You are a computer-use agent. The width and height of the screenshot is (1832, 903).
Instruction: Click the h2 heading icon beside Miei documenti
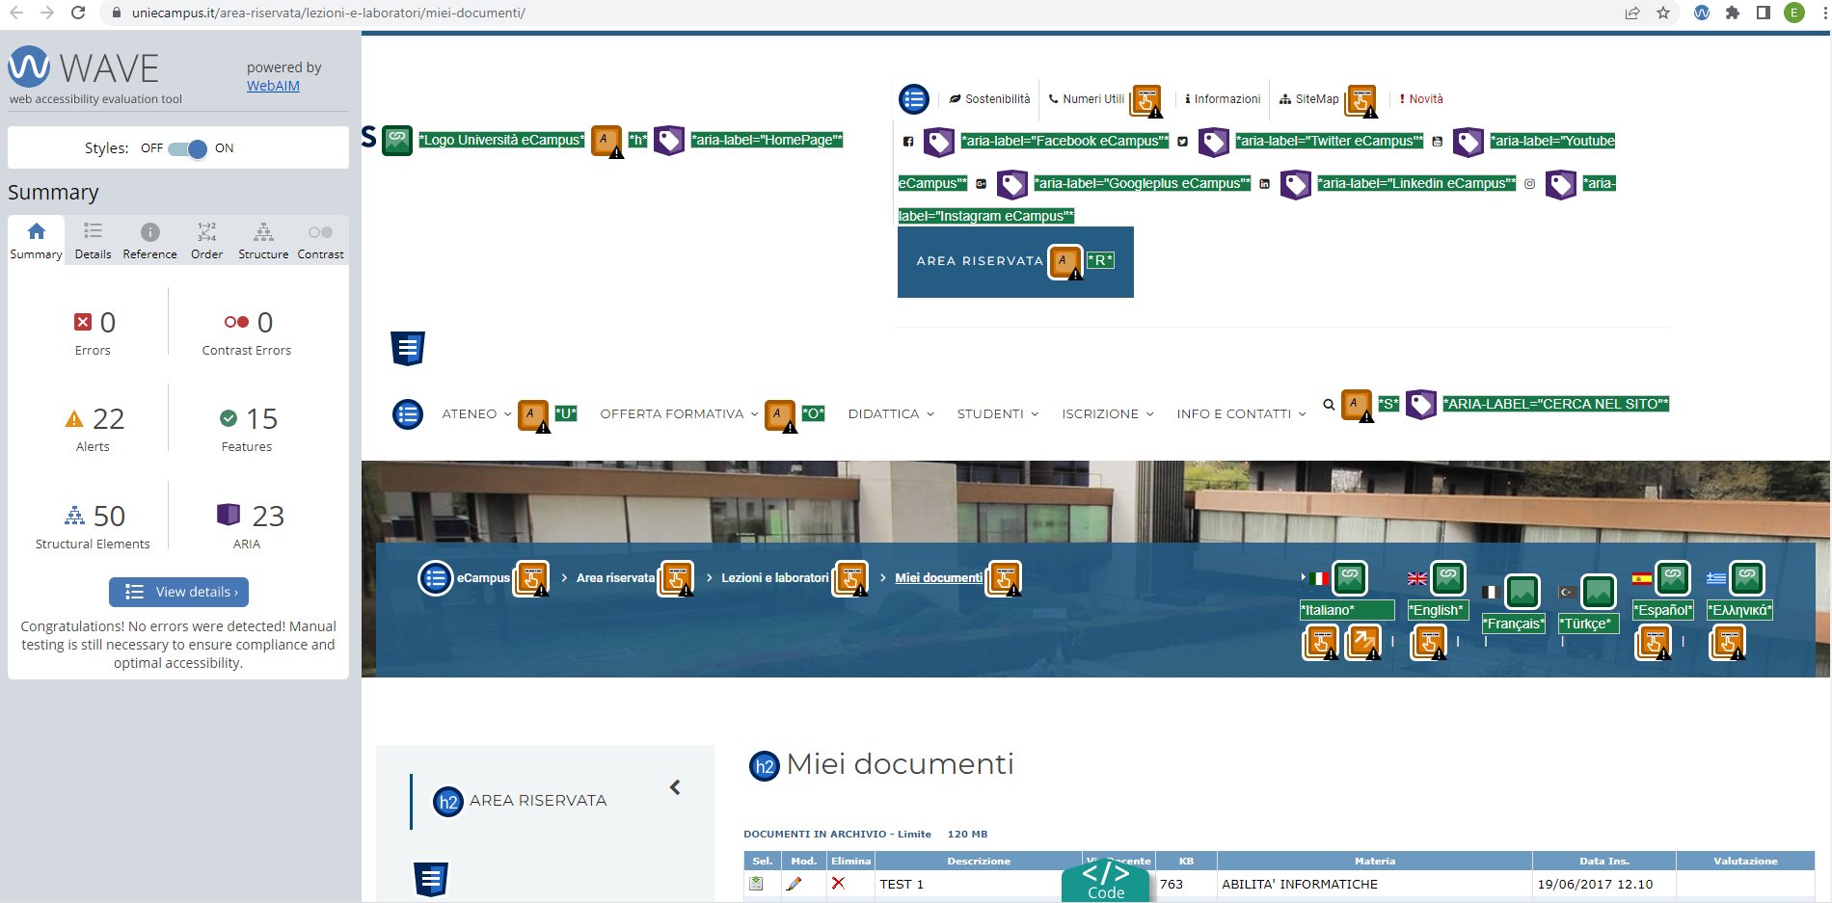click(764, 766)
